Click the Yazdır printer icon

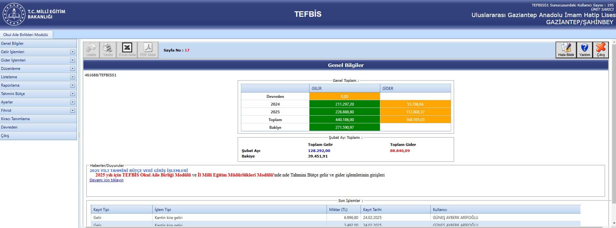pos(108,50)
